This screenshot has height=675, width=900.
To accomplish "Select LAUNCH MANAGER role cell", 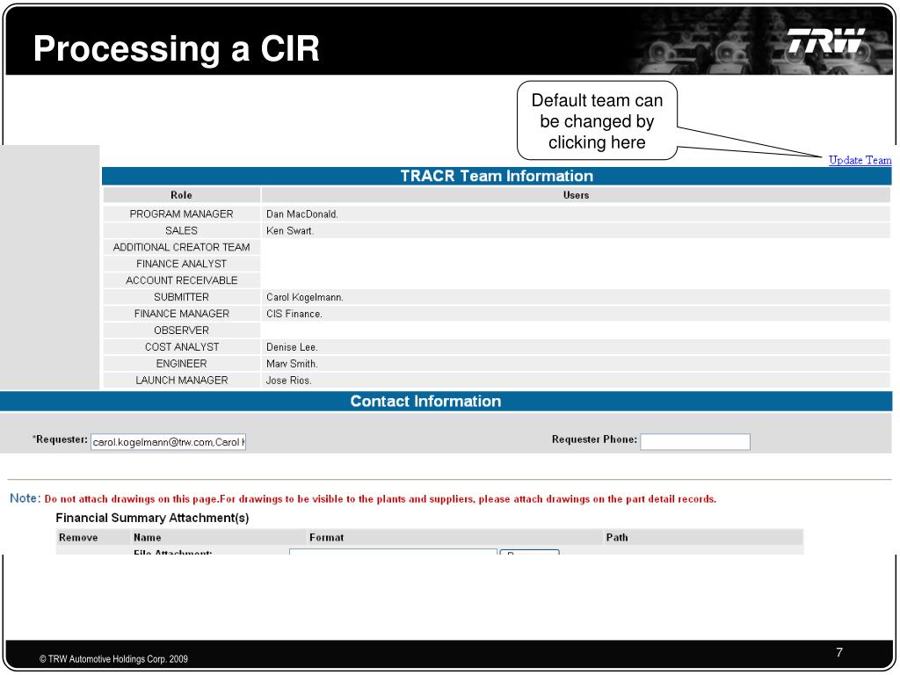I will [181, 381].
